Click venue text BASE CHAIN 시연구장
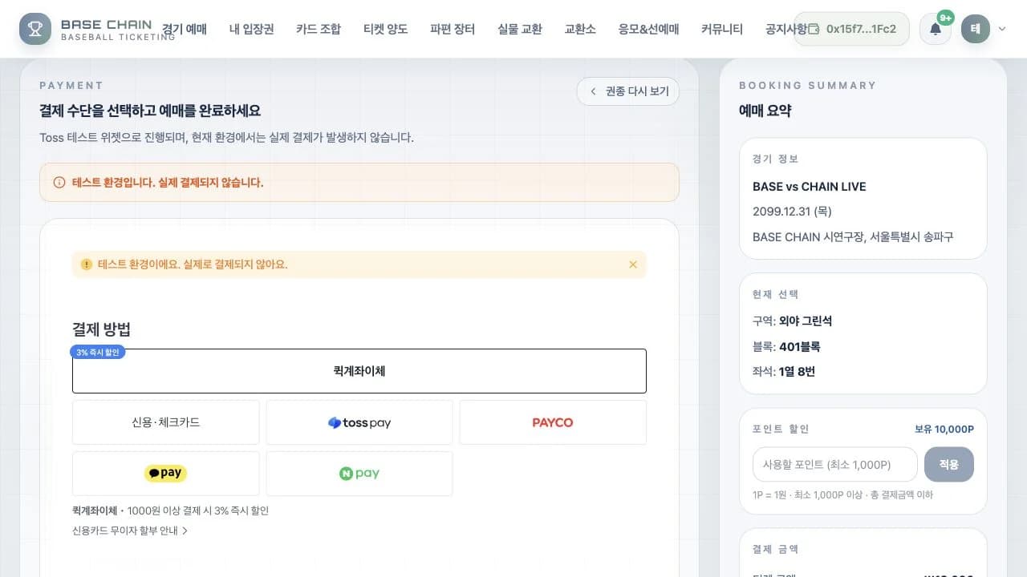 coord(809,237)
